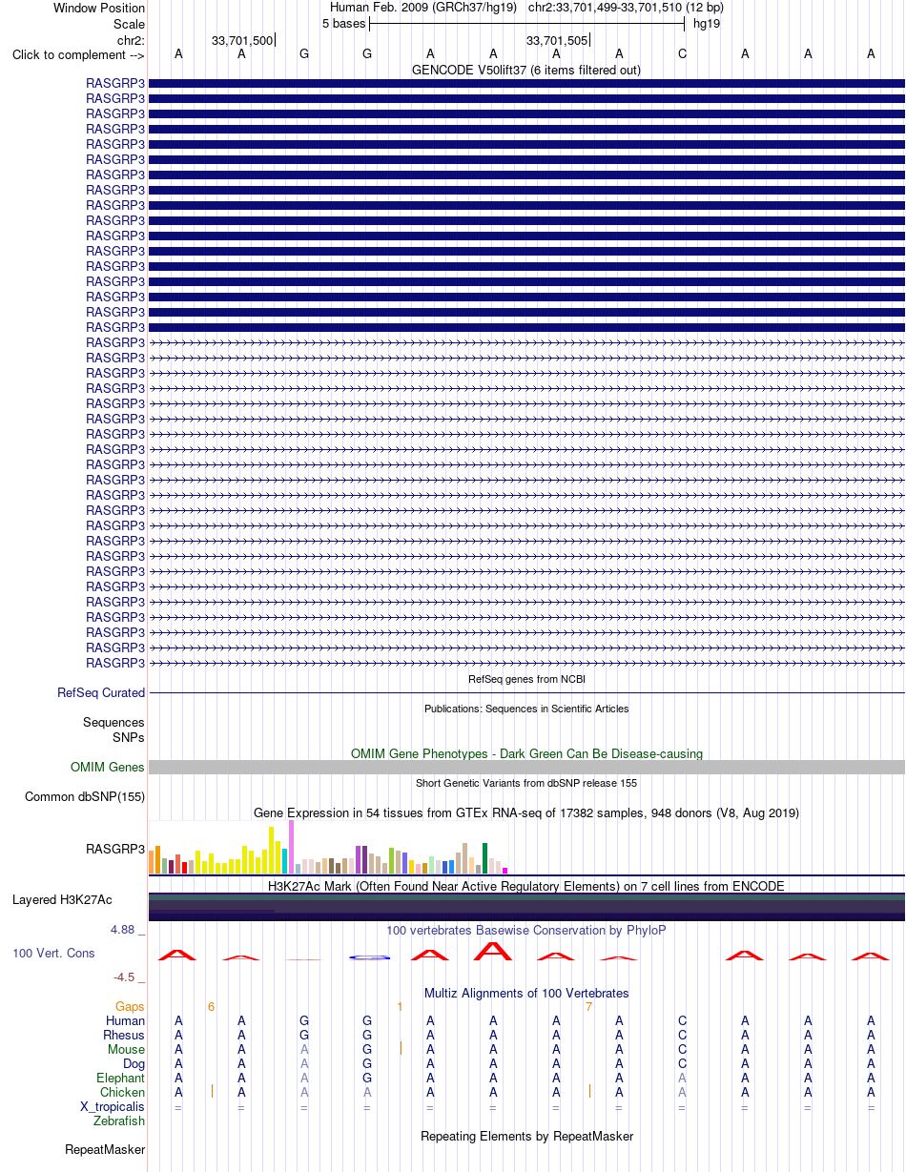
Task: Click the 'Rhesus' alignment row label
Action: [x=124, y=1035]
